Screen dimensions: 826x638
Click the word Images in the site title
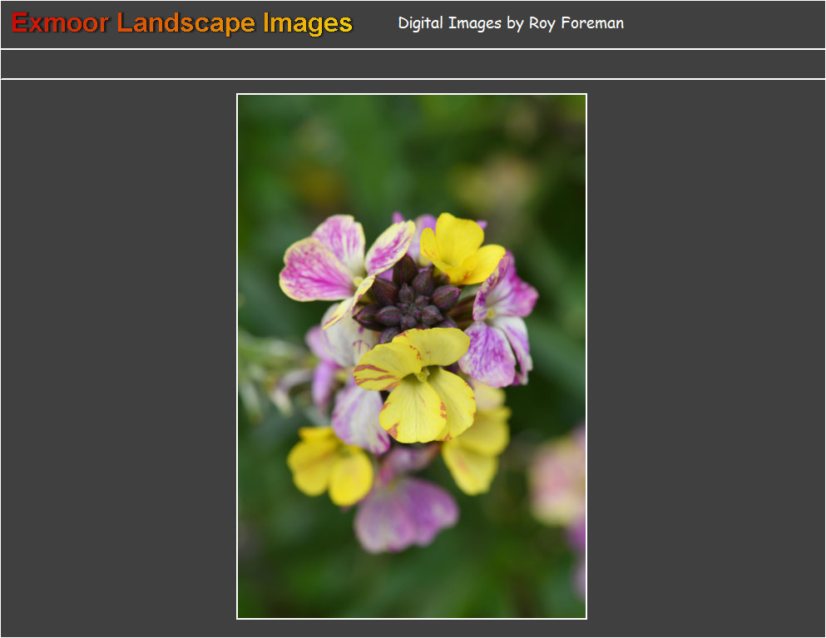click(x=308, y=23)
